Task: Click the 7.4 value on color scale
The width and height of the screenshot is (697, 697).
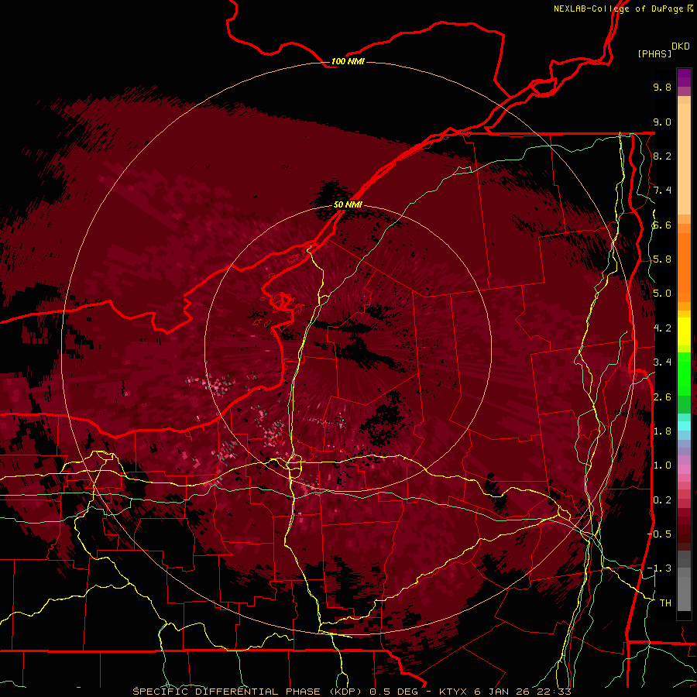Action: (x=662, y=191)
